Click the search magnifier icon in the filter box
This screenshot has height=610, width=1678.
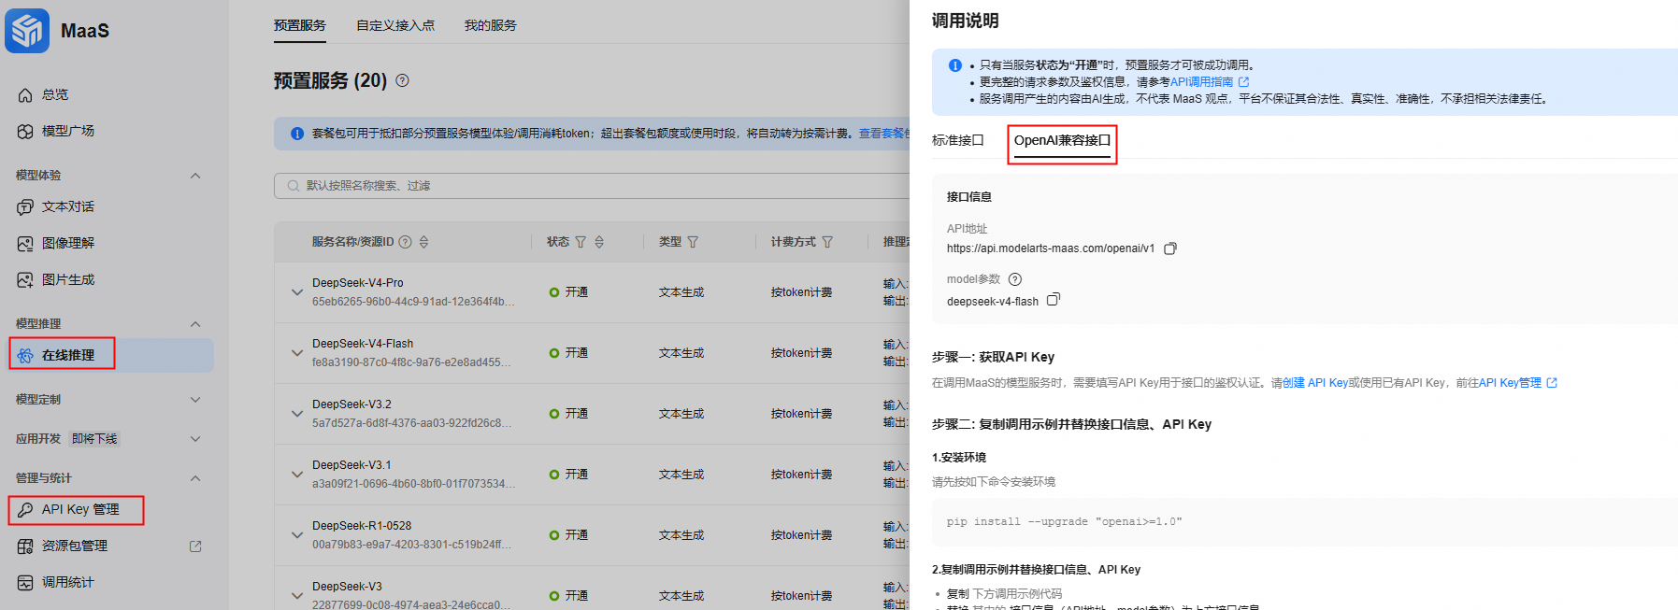pos(294,186)
